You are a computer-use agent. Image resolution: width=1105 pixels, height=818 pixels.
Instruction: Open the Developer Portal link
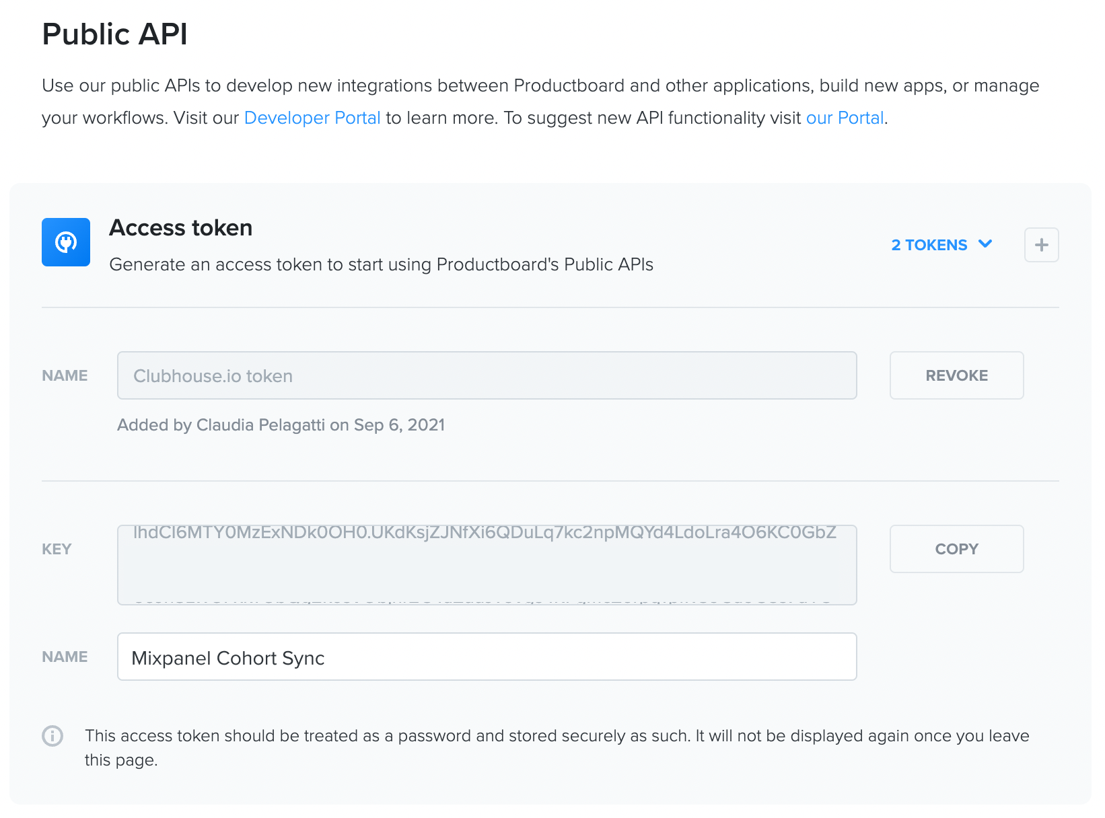pos(312,118)
